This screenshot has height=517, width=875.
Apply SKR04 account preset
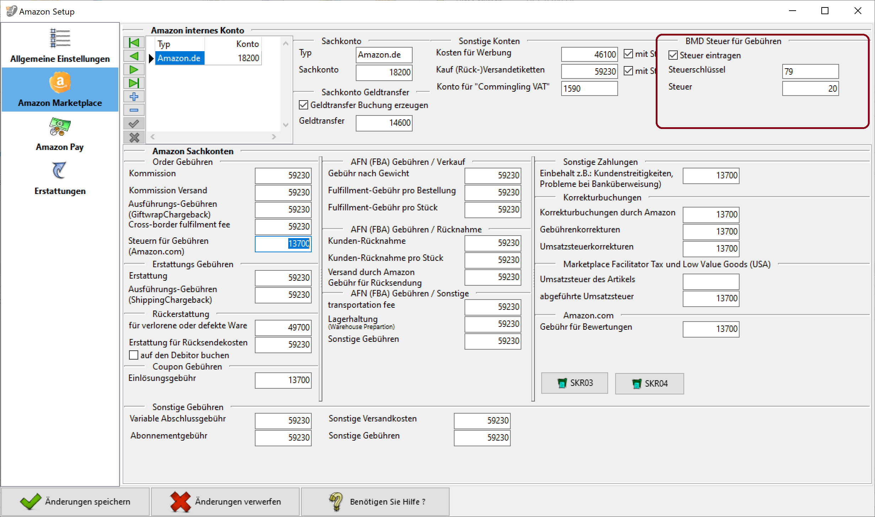point(649,383)
